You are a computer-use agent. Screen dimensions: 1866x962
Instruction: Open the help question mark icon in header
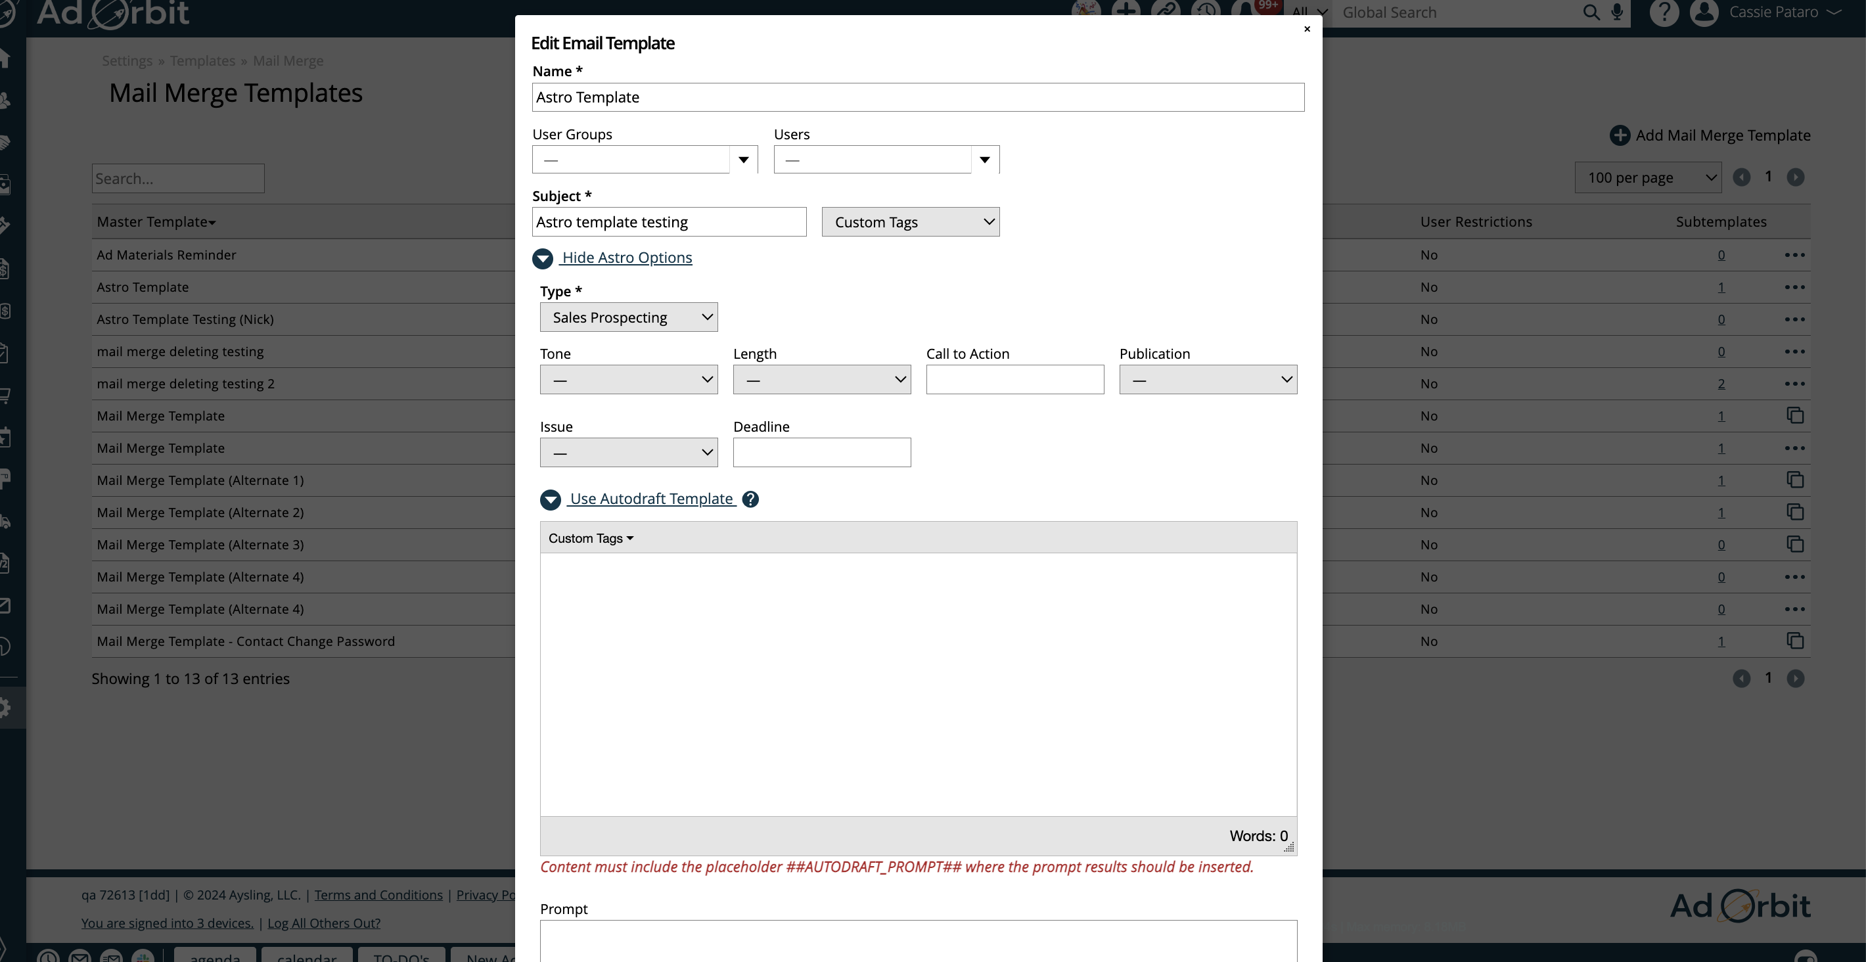point(1664,12)
